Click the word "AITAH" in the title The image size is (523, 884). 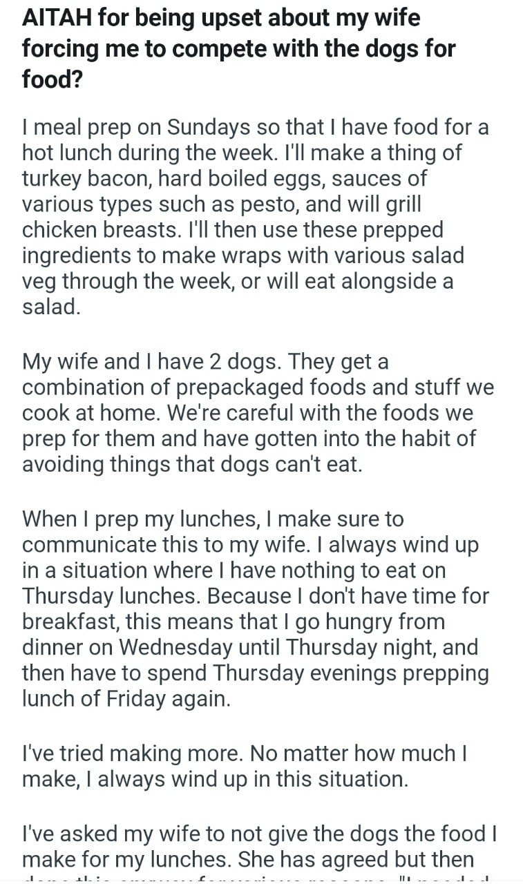[x=57, y=18]
